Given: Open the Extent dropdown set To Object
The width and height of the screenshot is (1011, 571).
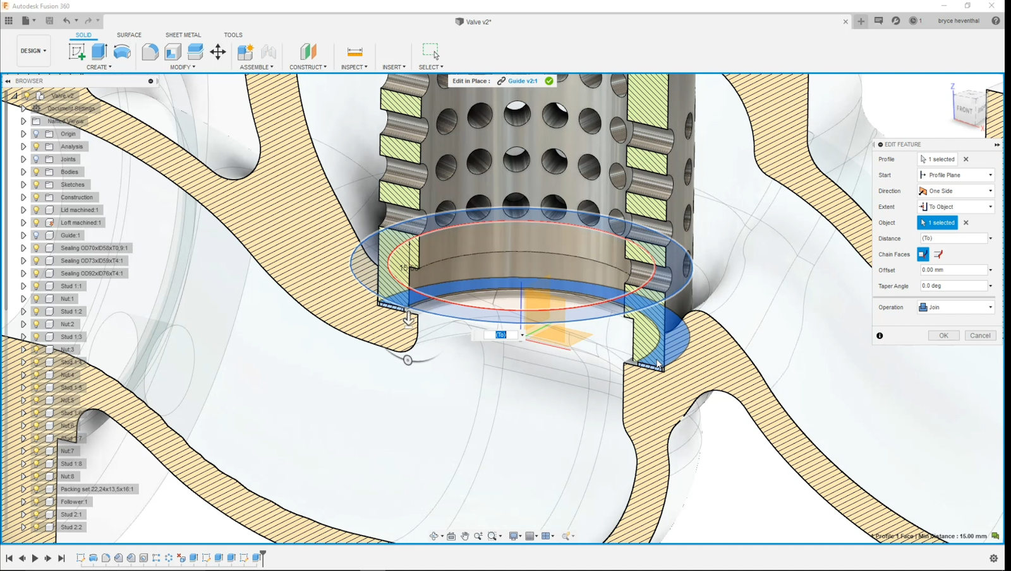Looking at the screenshot, I should [x=956, y=207].
